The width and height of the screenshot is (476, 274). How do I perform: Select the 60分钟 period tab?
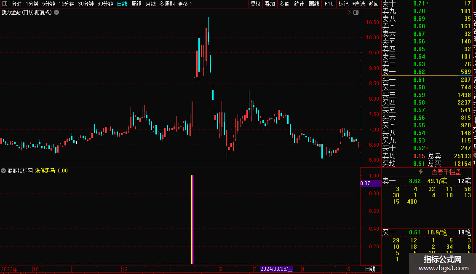(x=105, y=4)
